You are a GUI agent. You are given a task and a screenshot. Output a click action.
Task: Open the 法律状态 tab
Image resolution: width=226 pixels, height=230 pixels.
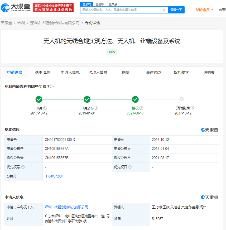pos(153,72)
